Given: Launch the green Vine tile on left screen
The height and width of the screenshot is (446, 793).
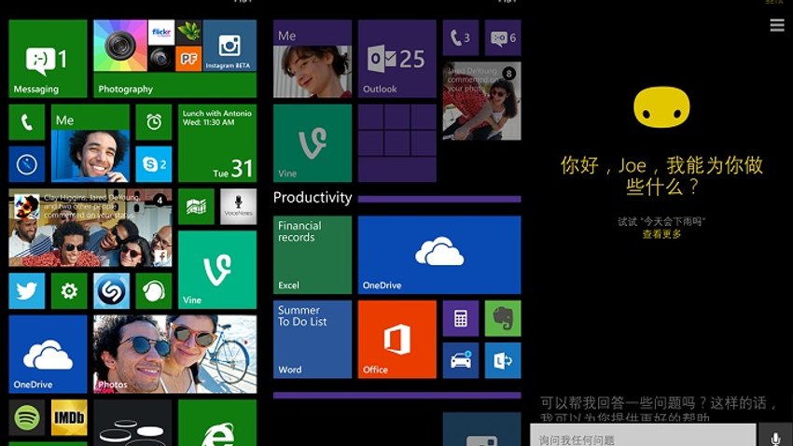Looking at the screenshot, I should click(217, 270).
